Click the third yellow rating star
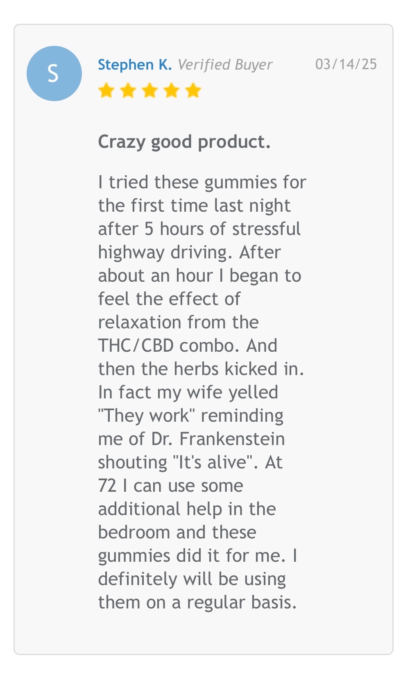The width and height of the screenshot is (412, 676). click(150, 90)
